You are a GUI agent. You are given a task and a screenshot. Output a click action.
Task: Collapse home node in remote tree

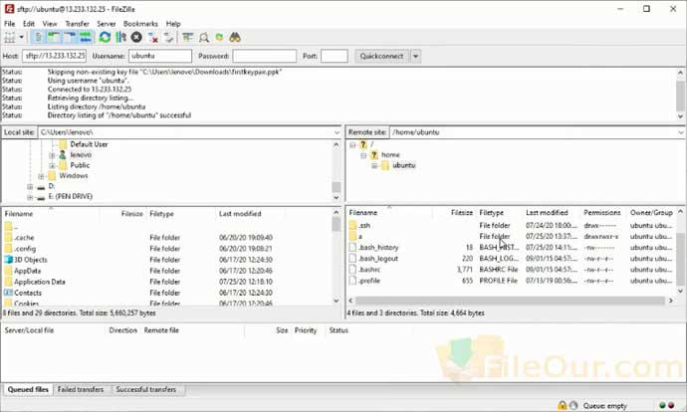[363, 155]
